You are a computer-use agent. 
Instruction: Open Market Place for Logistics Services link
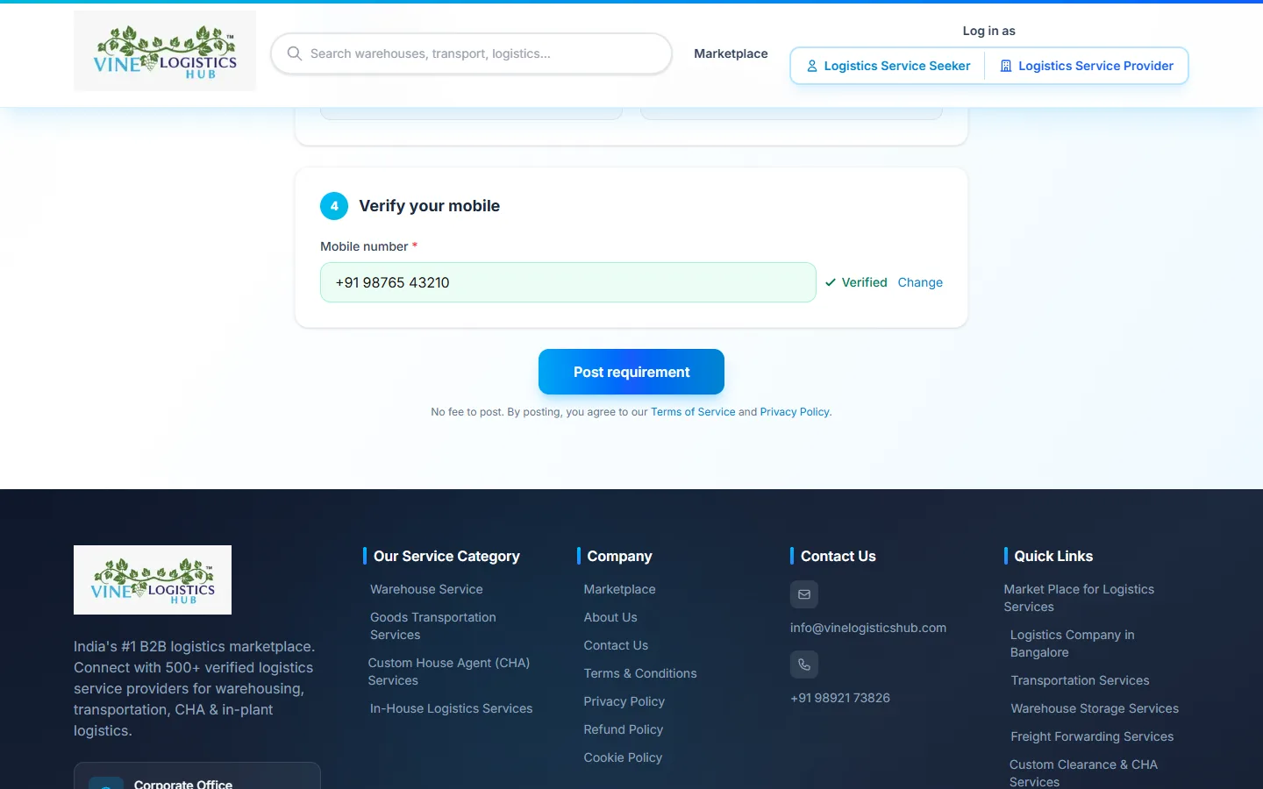click(x=1079, y=598)
